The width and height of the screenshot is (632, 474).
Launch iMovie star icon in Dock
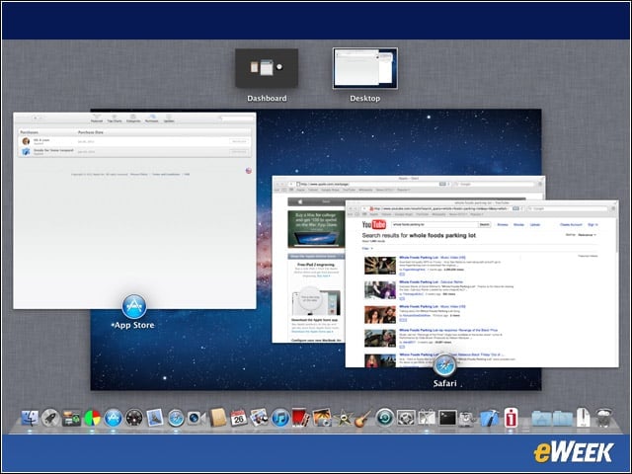pyautogui.click(x=343, y=419)
